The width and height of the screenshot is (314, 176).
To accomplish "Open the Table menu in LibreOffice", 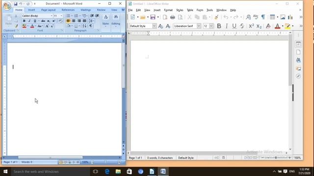I will [x=190, y=10].
